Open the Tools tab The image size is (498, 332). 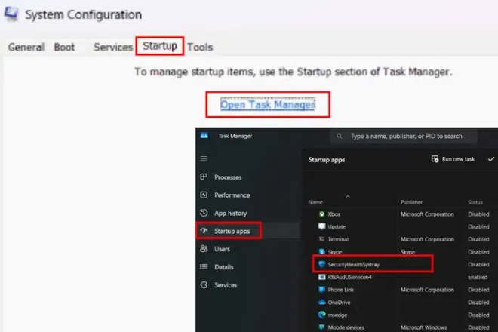[x=200, y=47]
